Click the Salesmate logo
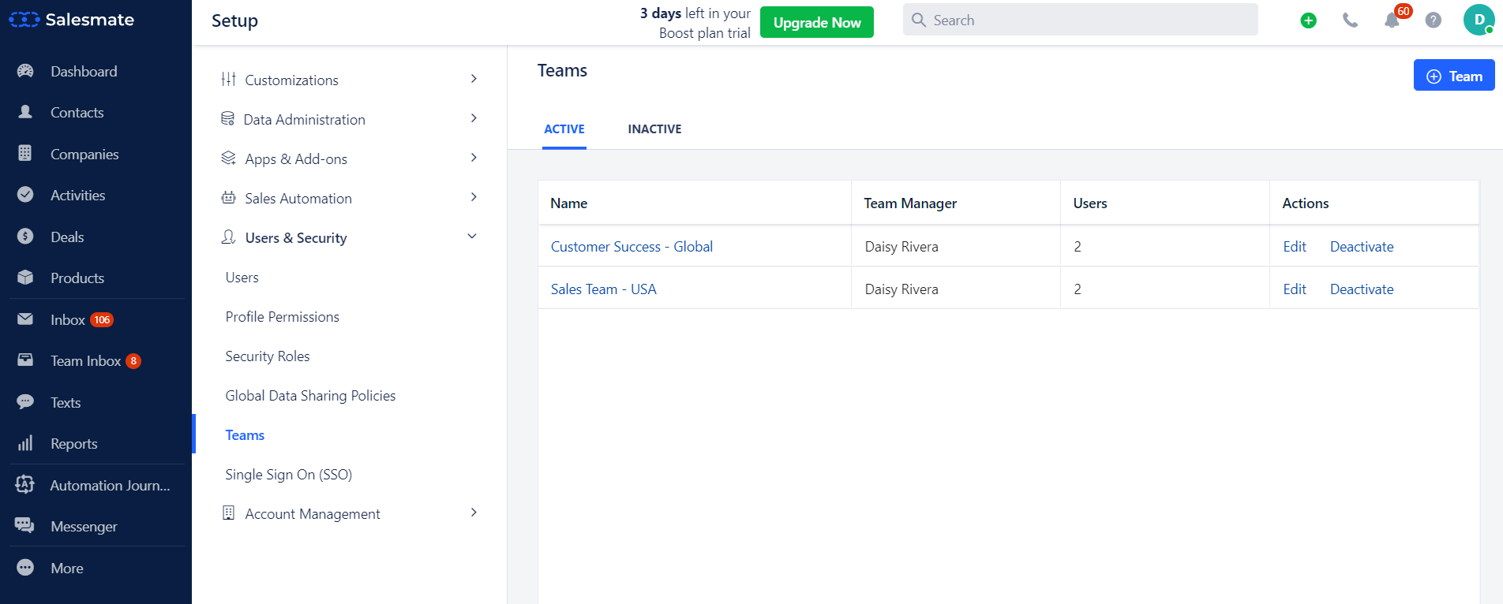Viewport: 1503px width, 604px height. click(71, 20)
